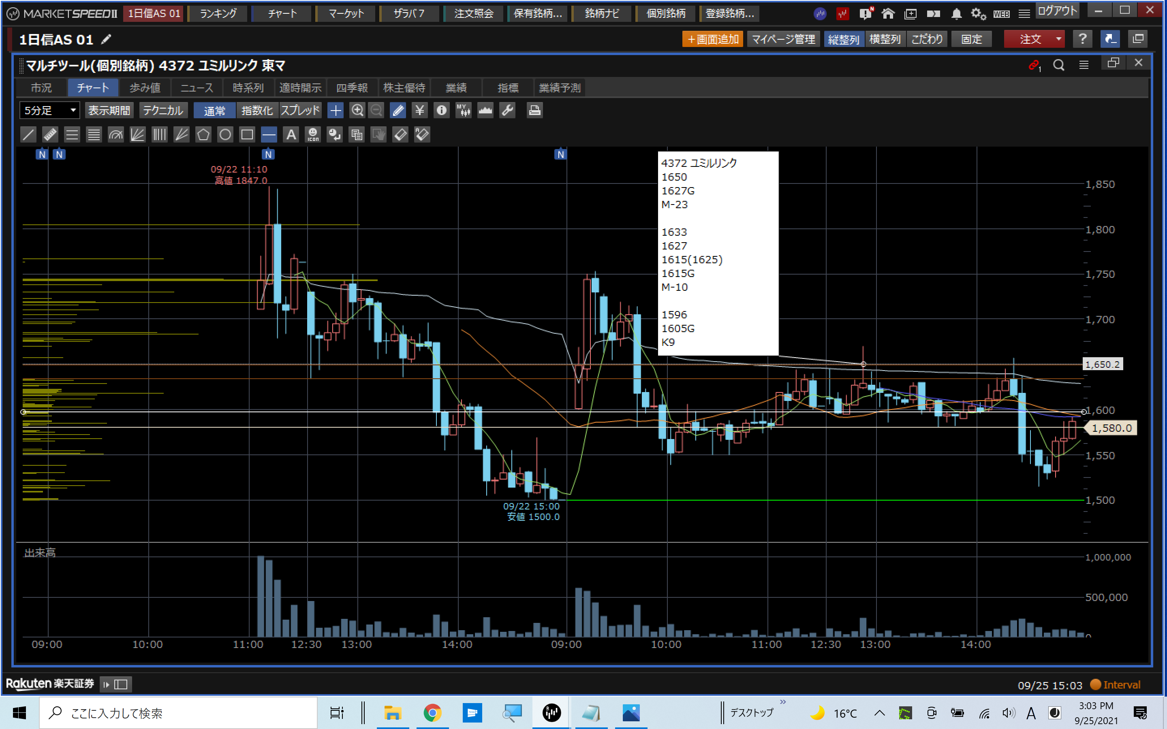Viewport: 1167px width, 729px height.
Task: Toggle the crosshair cursor button
Action: click(335, 111)
